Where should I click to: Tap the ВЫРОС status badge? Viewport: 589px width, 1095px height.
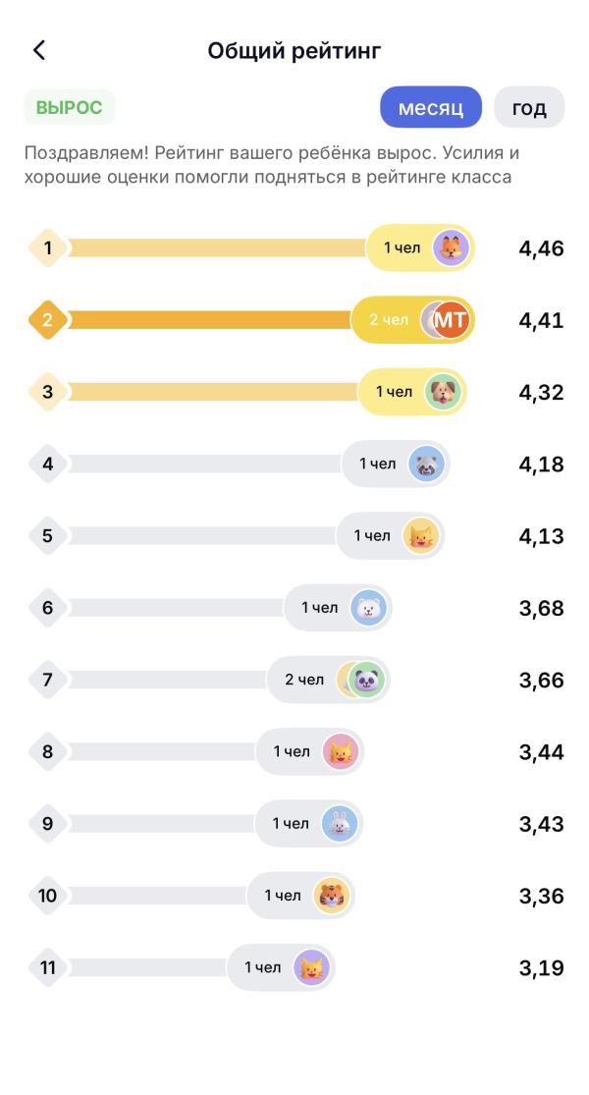tap(69, 108)
